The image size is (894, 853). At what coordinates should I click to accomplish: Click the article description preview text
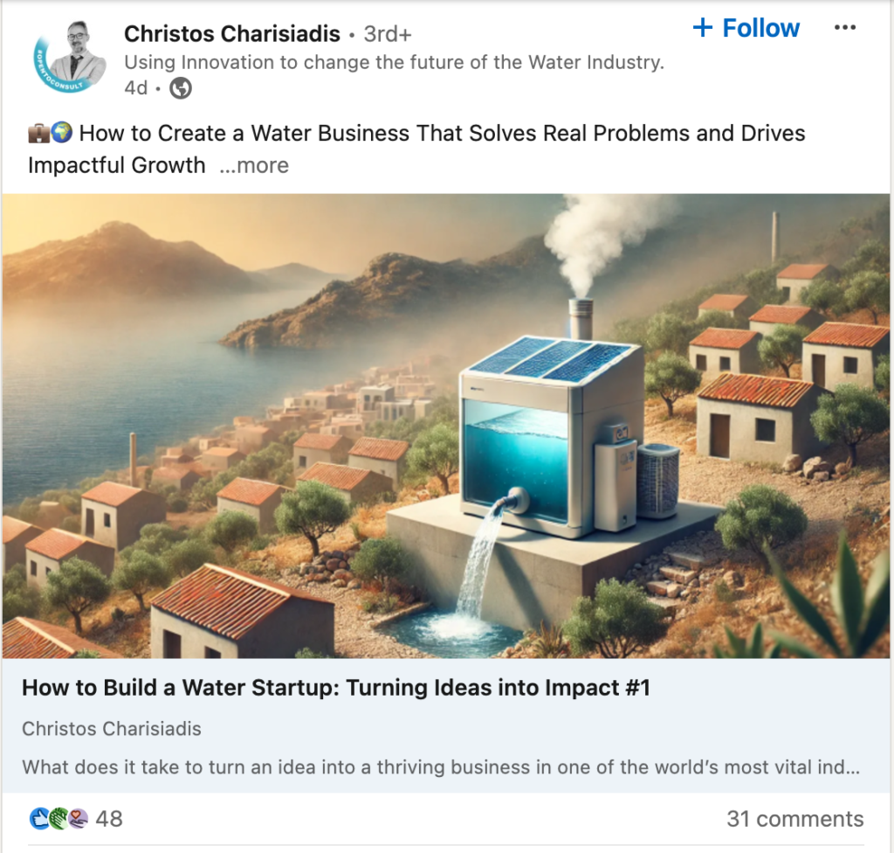click(x=441, y=766)
